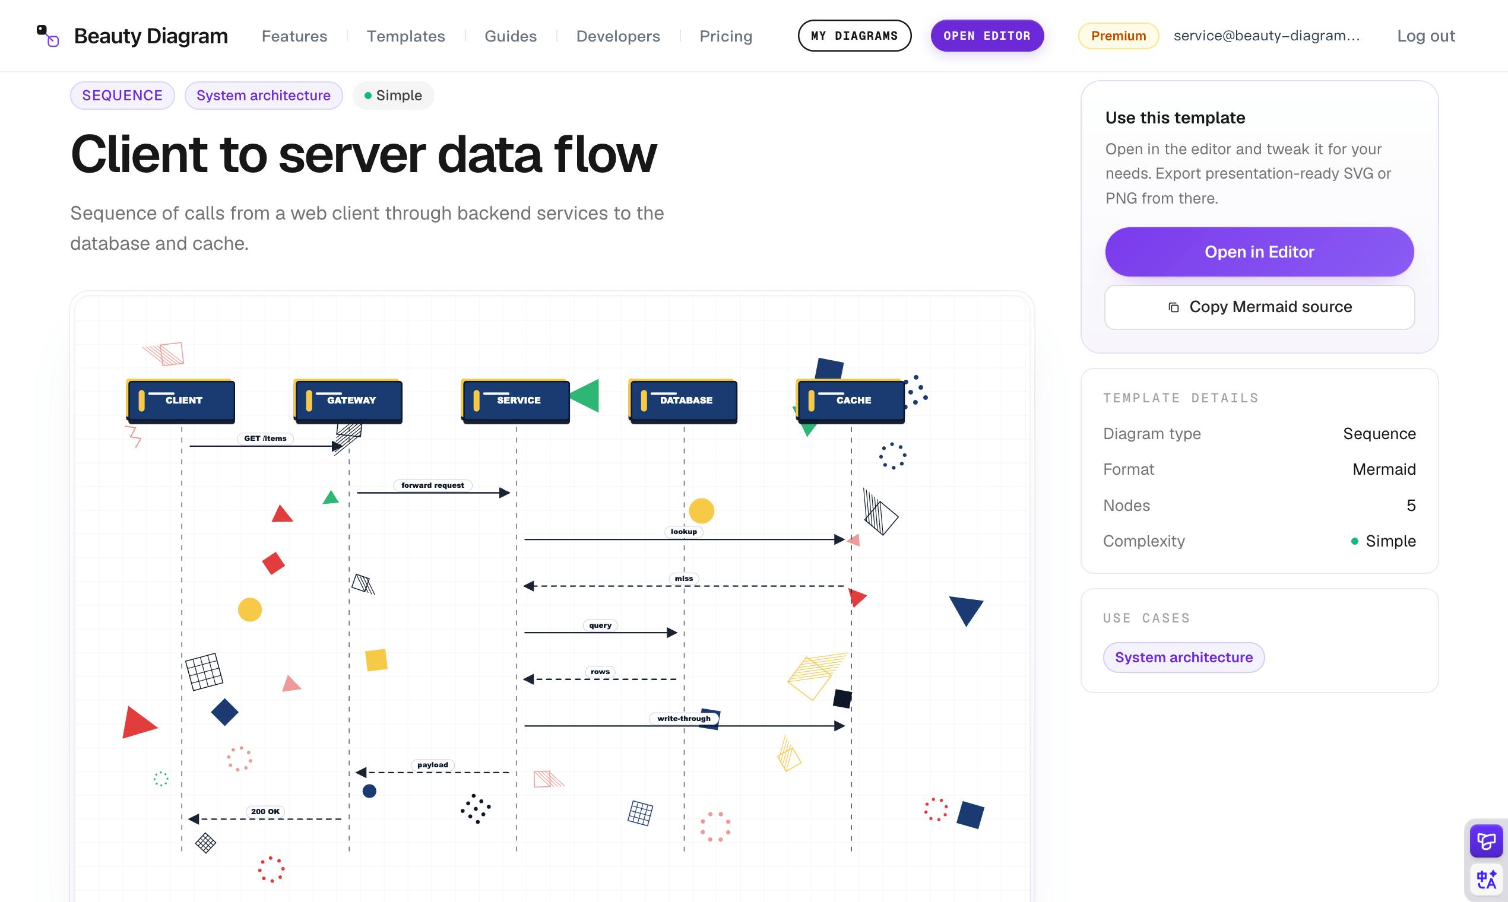The height and width of the screenshot is (902, 1508).
Task: Click the 'Simple' complexity value in details
Action: 1383,541
